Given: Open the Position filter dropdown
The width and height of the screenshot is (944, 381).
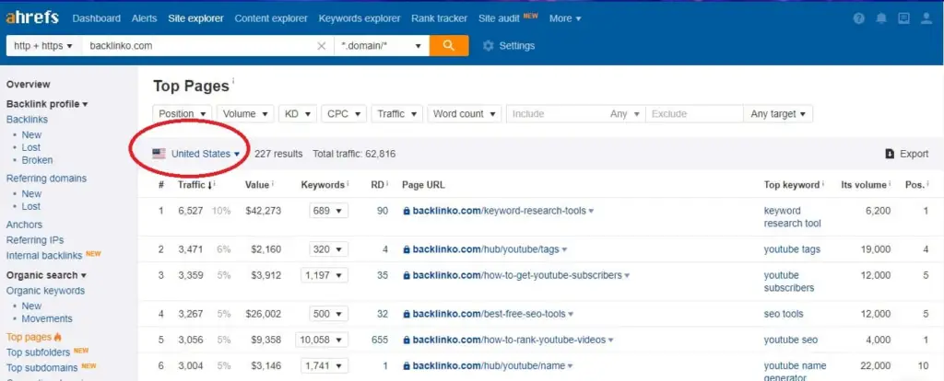Looking at the screenshot, I should coord(183,114).
